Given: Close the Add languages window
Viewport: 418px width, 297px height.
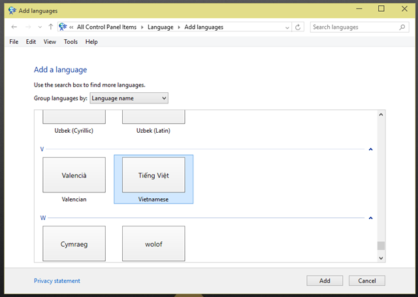Looking at the screenshot, I should pyautogui.click(x=404, y=9).
